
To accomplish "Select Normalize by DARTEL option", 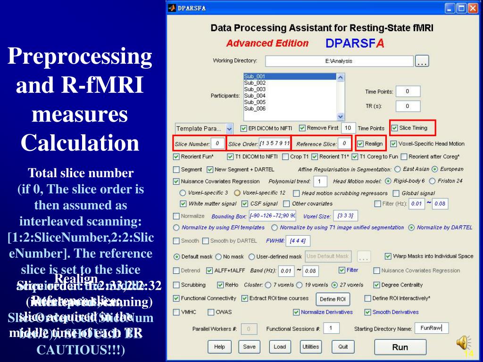I will pos(411,228).
